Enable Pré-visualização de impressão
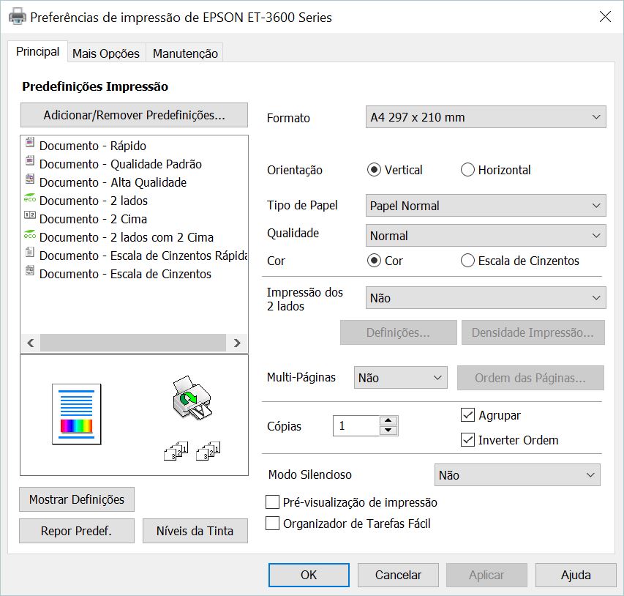 point(272,502)
